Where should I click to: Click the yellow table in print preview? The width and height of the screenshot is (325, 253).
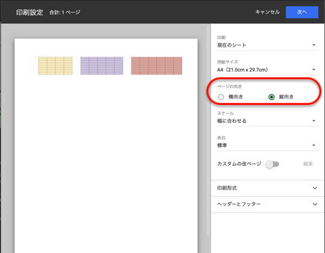coord(56,66)
